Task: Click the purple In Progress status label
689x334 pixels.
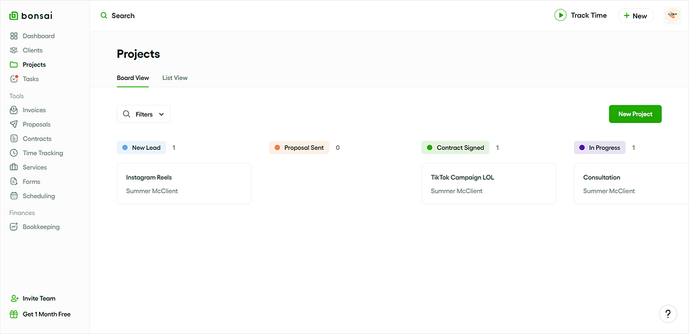Action: coord(600,148)
